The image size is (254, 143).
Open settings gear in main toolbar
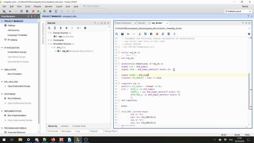pos(50,12)
